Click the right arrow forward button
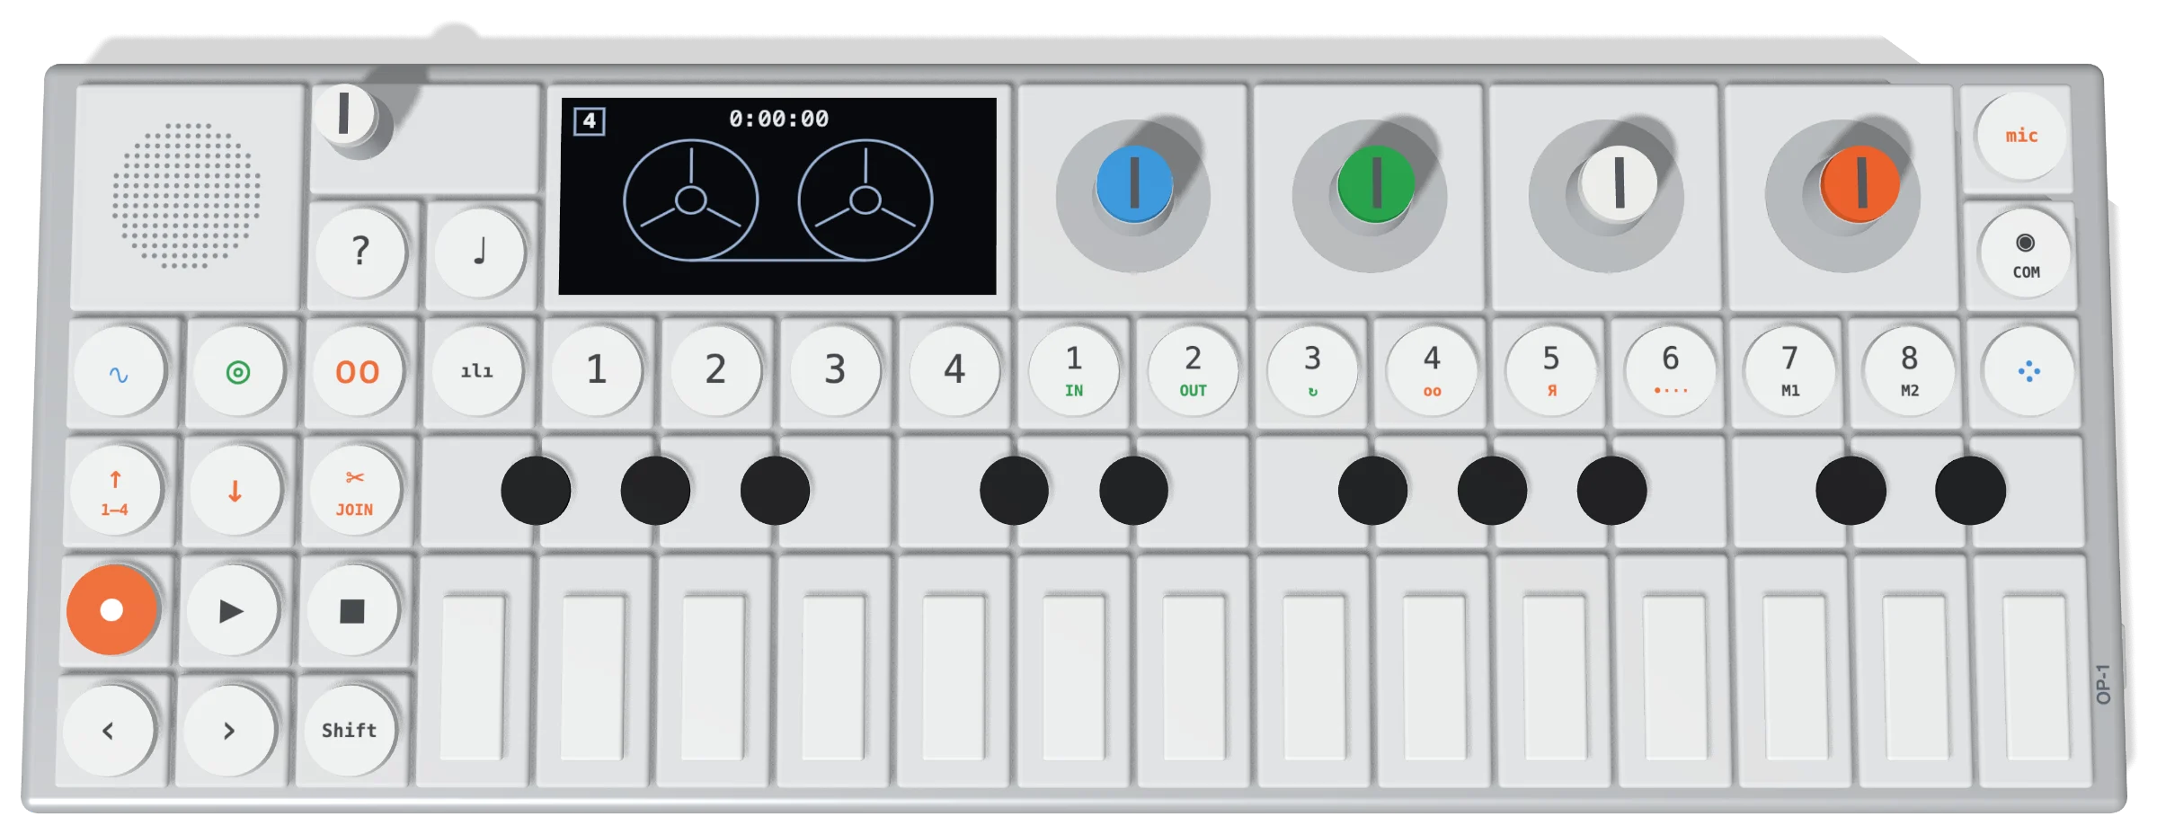The image size is (2157, 834). tap(228, 731)
